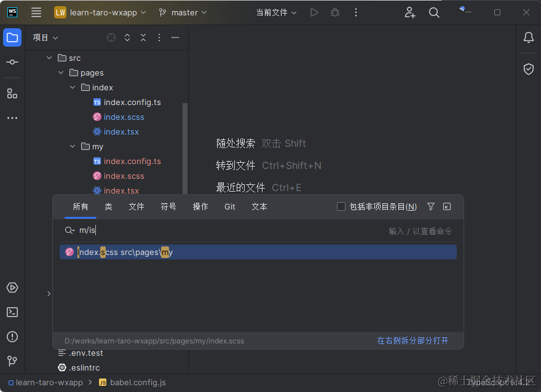This screenshot has height=392, width=541.
Task: Open the main hamburger menu
Action: [36, 12]
